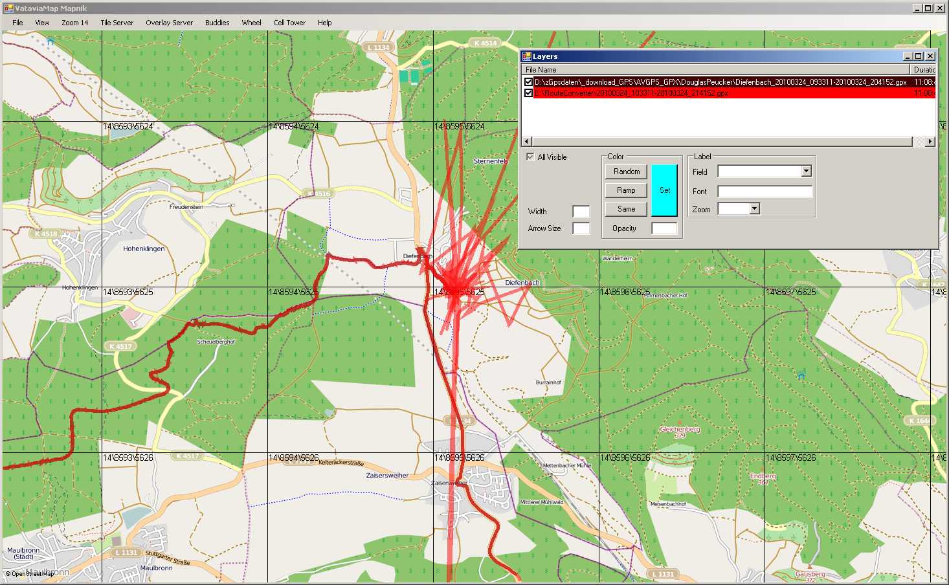Viewport: 949px width, 585px height.
Task: Expand the Label Zoom combo box
Action: click(754, 208)
